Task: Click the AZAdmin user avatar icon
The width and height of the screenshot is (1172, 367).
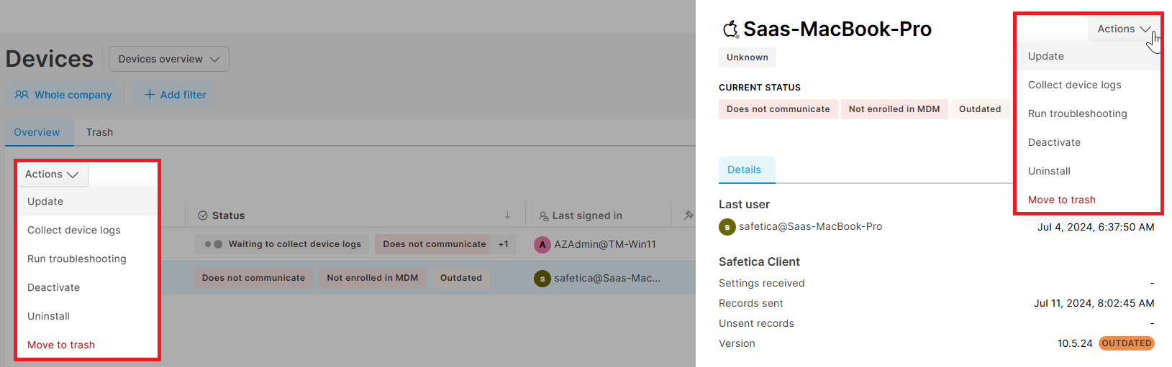Action: 542,244
